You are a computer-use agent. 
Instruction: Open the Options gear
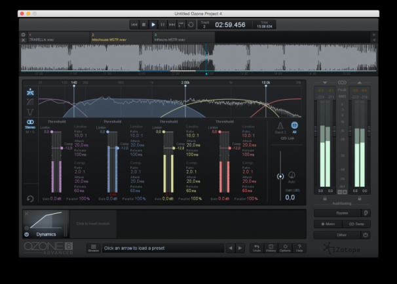[x=285, y=247]
